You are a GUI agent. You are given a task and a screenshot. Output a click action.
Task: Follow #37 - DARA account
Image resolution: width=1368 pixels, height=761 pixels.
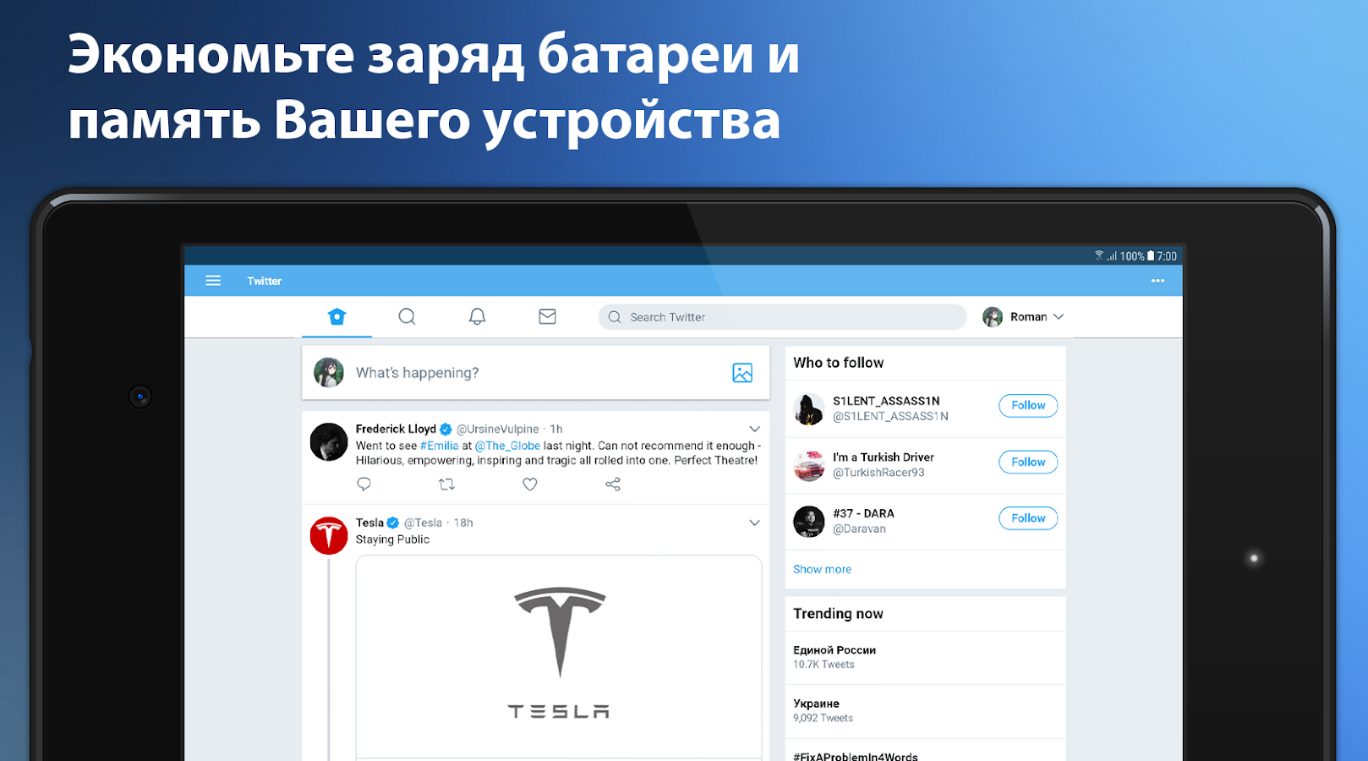point(1028,518)
